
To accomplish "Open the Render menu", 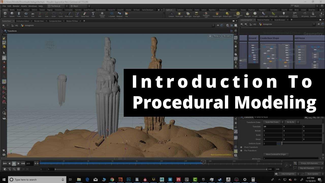I will click(16, 6).
